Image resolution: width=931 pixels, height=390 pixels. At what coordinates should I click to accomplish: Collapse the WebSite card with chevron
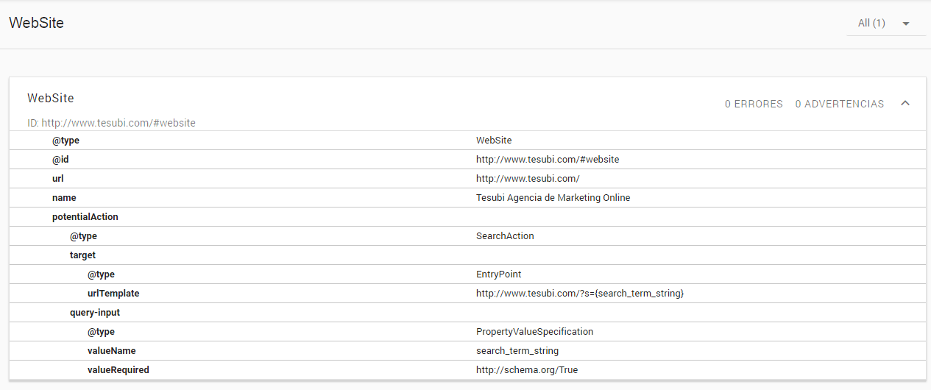905,103
